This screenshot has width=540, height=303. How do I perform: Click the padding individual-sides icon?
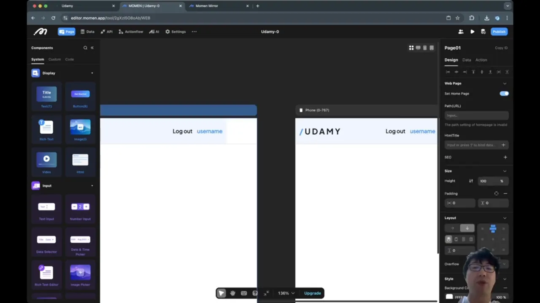[x=496, y=194]
